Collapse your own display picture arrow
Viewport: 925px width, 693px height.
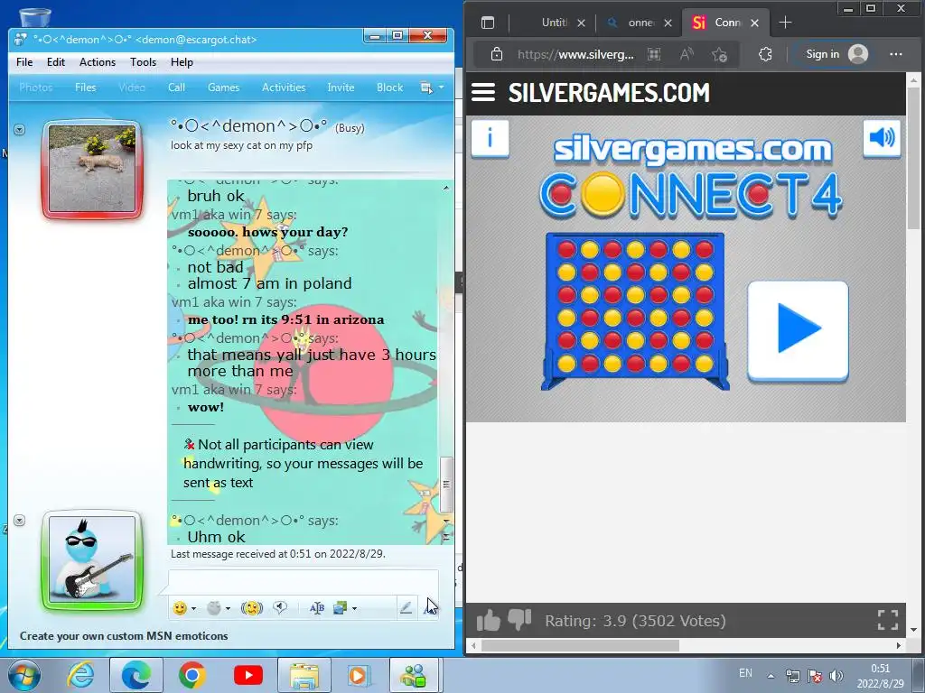tap(20, 521)
